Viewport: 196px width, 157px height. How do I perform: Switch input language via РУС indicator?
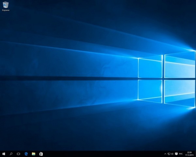pos(181,154)
